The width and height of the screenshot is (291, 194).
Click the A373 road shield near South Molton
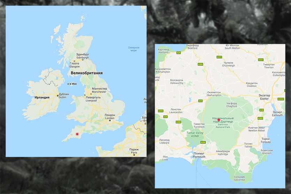point(219,57)
